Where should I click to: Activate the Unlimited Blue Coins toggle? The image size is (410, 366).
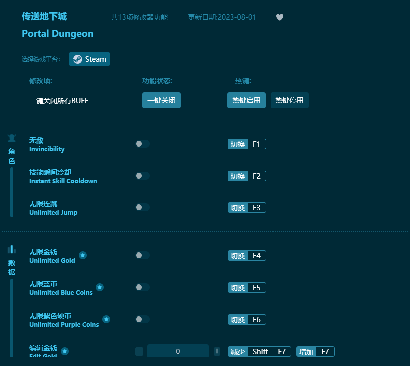tap(143, 287)
